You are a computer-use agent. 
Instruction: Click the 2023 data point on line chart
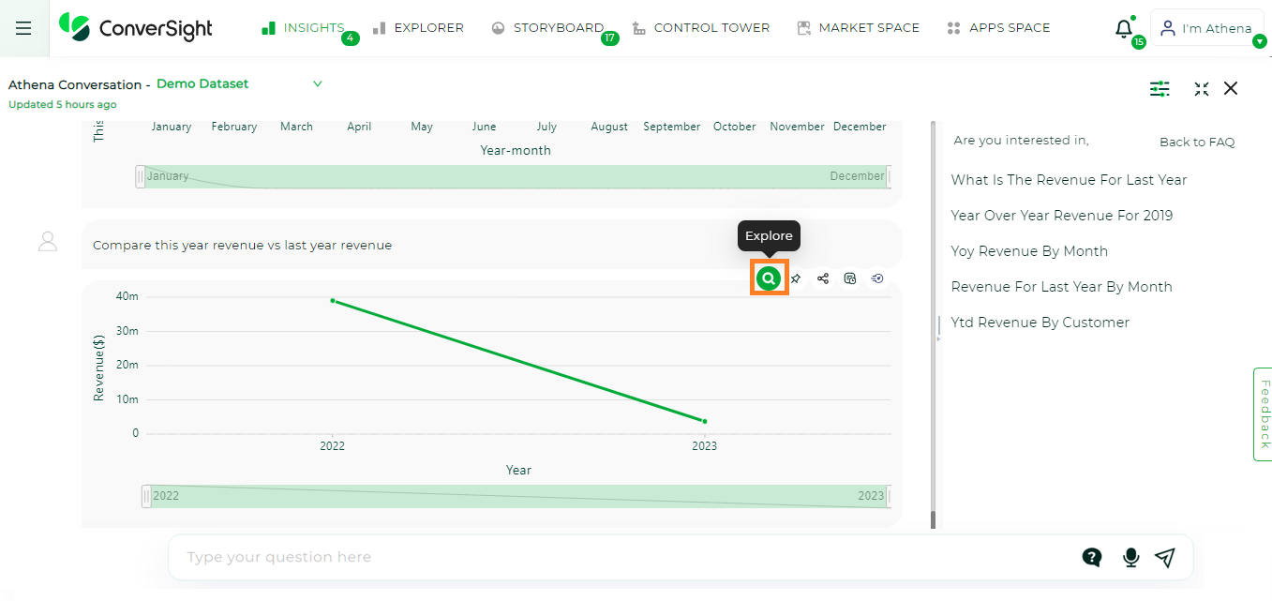point(705,421)
